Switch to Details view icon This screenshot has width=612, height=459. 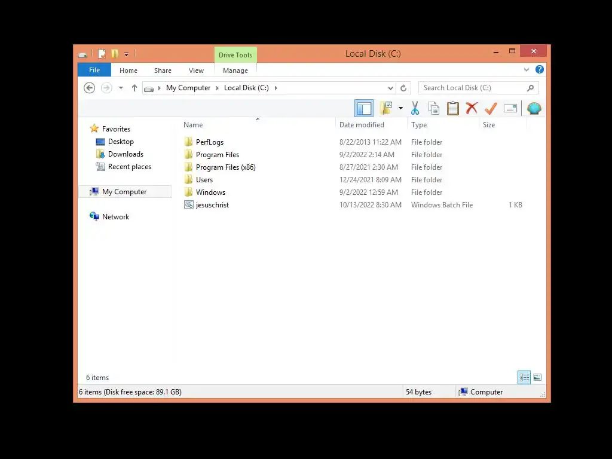(524, 377)
